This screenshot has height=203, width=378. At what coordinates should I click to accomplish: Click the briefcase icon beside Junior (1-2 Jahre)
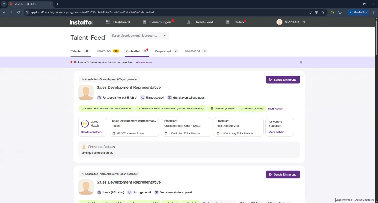pyautogui.click(x=99, y=192)
